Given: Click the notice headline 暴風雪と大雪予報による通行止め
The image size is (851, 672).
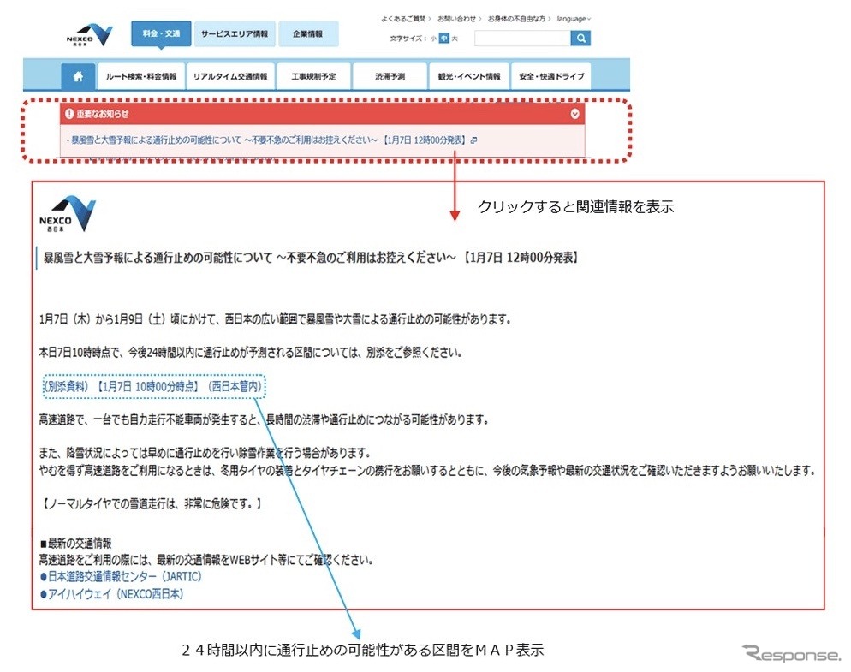Looking at the screenshot, I should pyautogui.click(x=311, y=258).
